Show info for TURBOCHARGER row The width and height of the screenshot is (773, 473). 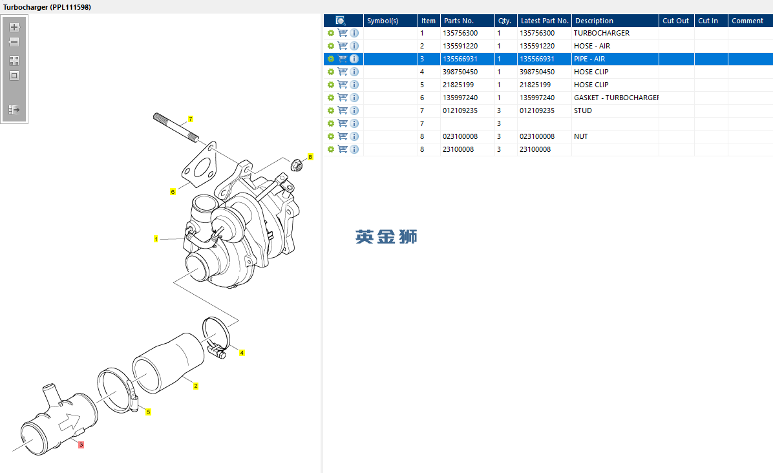pyautogui.click(x=354, y=33)
